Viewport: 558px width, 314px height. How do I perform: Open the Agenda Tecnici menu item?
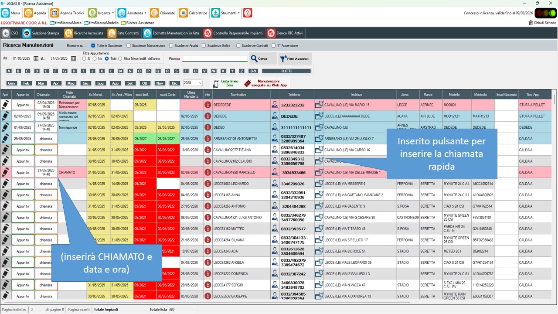coord(68,13)
